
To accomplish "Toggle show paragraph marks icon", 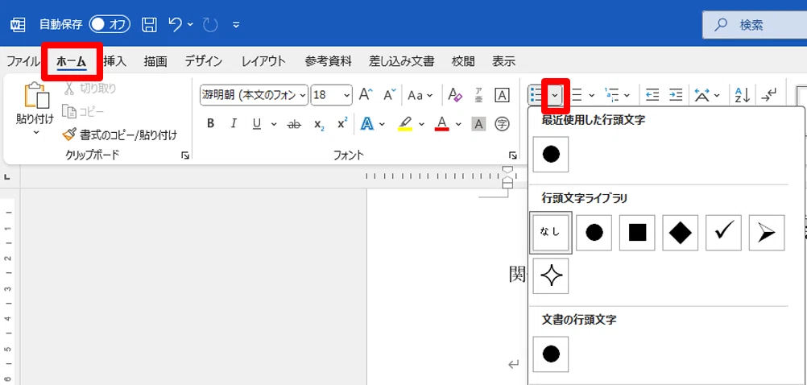I will point(769,95).
